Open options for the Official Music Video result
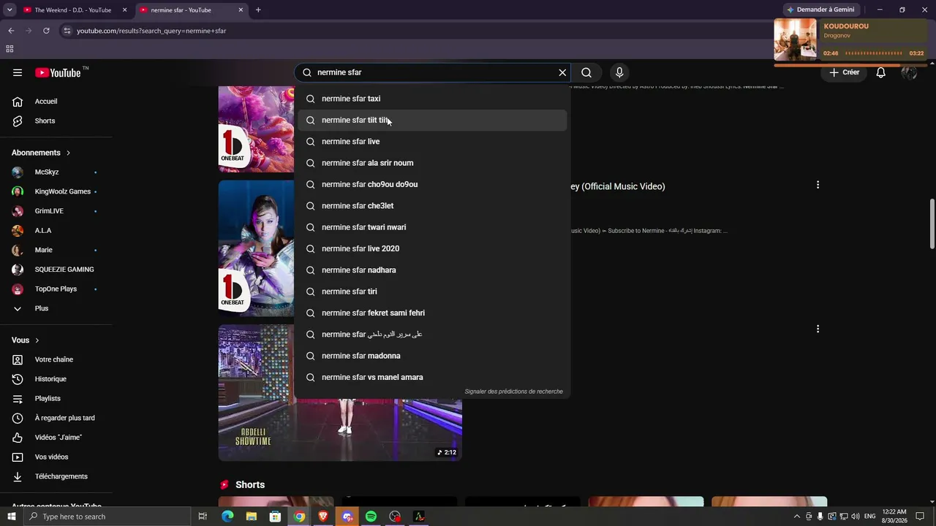This screenshot has width=936, height=526. pyautogui.click(x=818, y=185)
